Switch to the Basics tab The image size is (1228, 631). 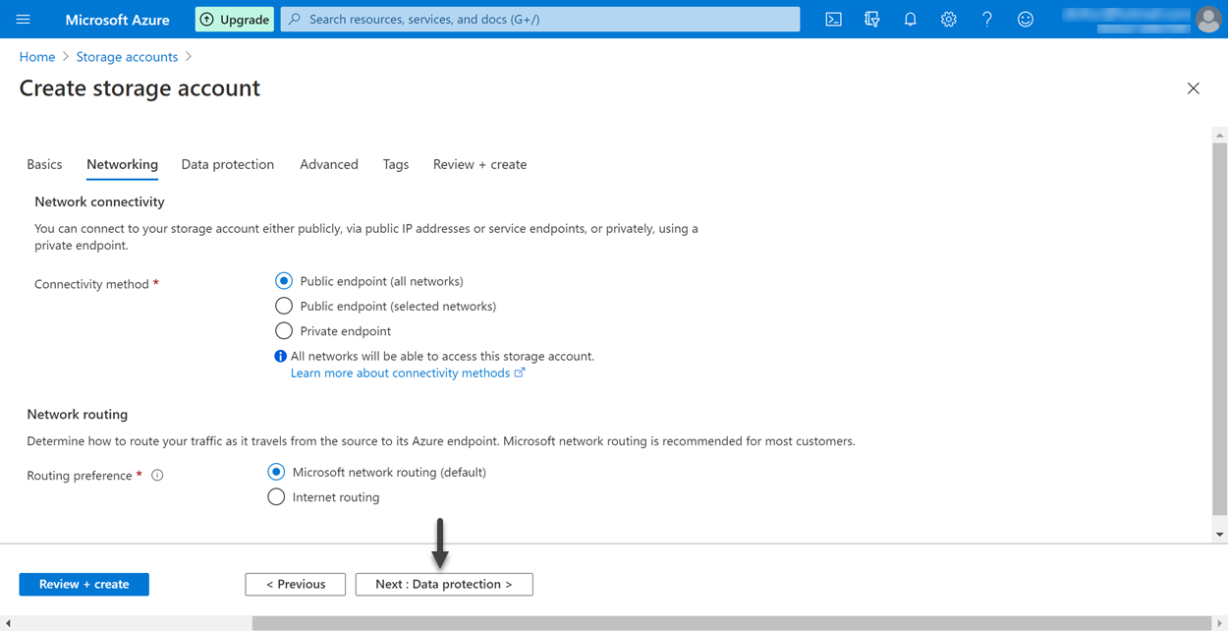(44, 164)
